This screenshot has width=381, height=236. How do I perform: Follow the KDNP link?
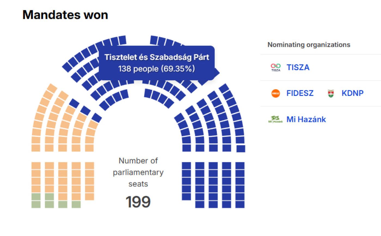point(352,93)
